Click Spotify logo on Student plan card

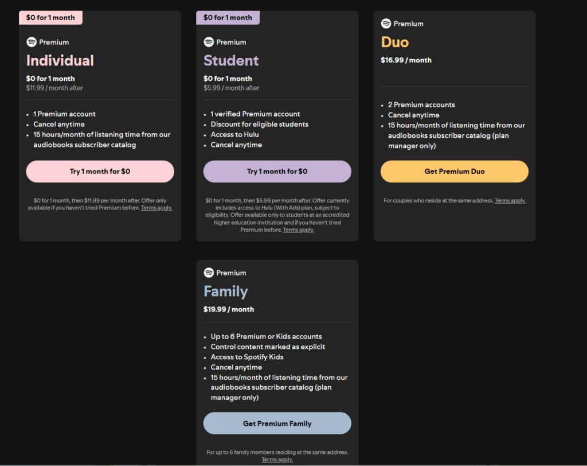click(209, 42)
